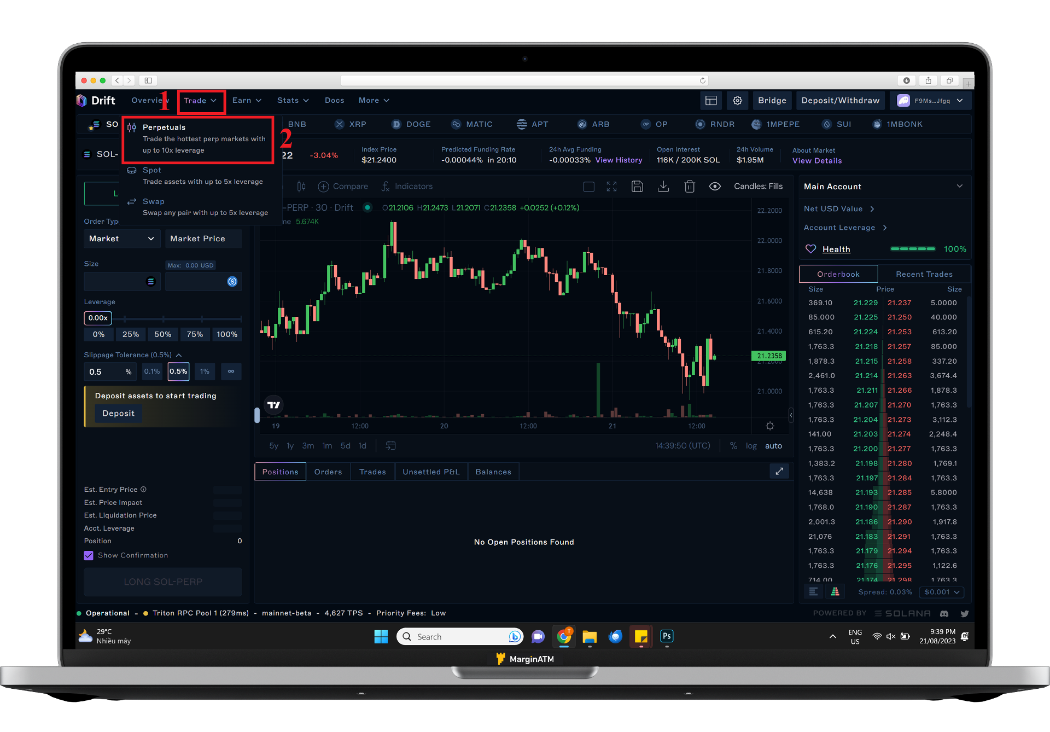This screenshot has height=732, width=1050.
Task: Open File Explorer from taskbar
Action: point(590,636)
